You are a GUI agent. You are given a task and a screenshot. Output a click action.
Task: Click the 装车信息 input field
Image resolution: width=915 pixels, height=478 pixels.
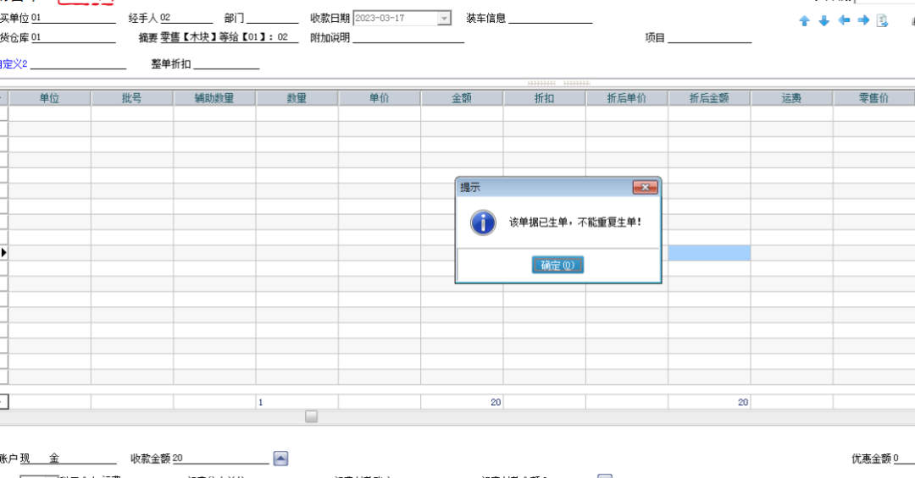tap(551, 18)
